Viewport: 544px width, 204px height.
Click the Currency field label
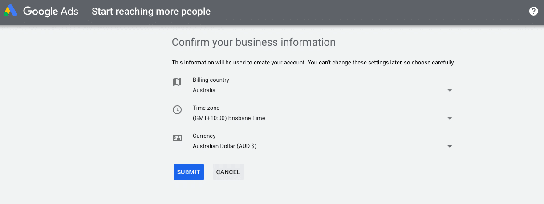204,136
